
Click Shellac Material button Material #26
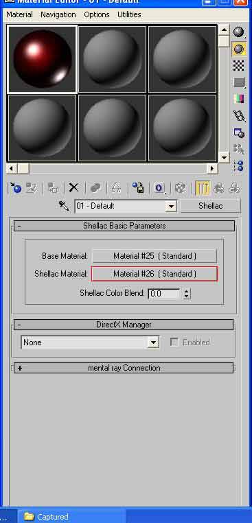154,274
